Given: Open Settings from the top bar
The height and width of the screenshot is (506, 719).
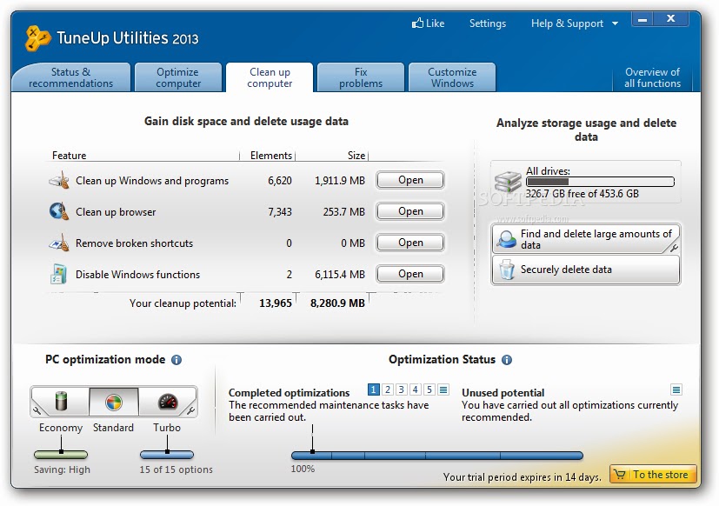Looking at the screenshot, I should pos(488,23).
